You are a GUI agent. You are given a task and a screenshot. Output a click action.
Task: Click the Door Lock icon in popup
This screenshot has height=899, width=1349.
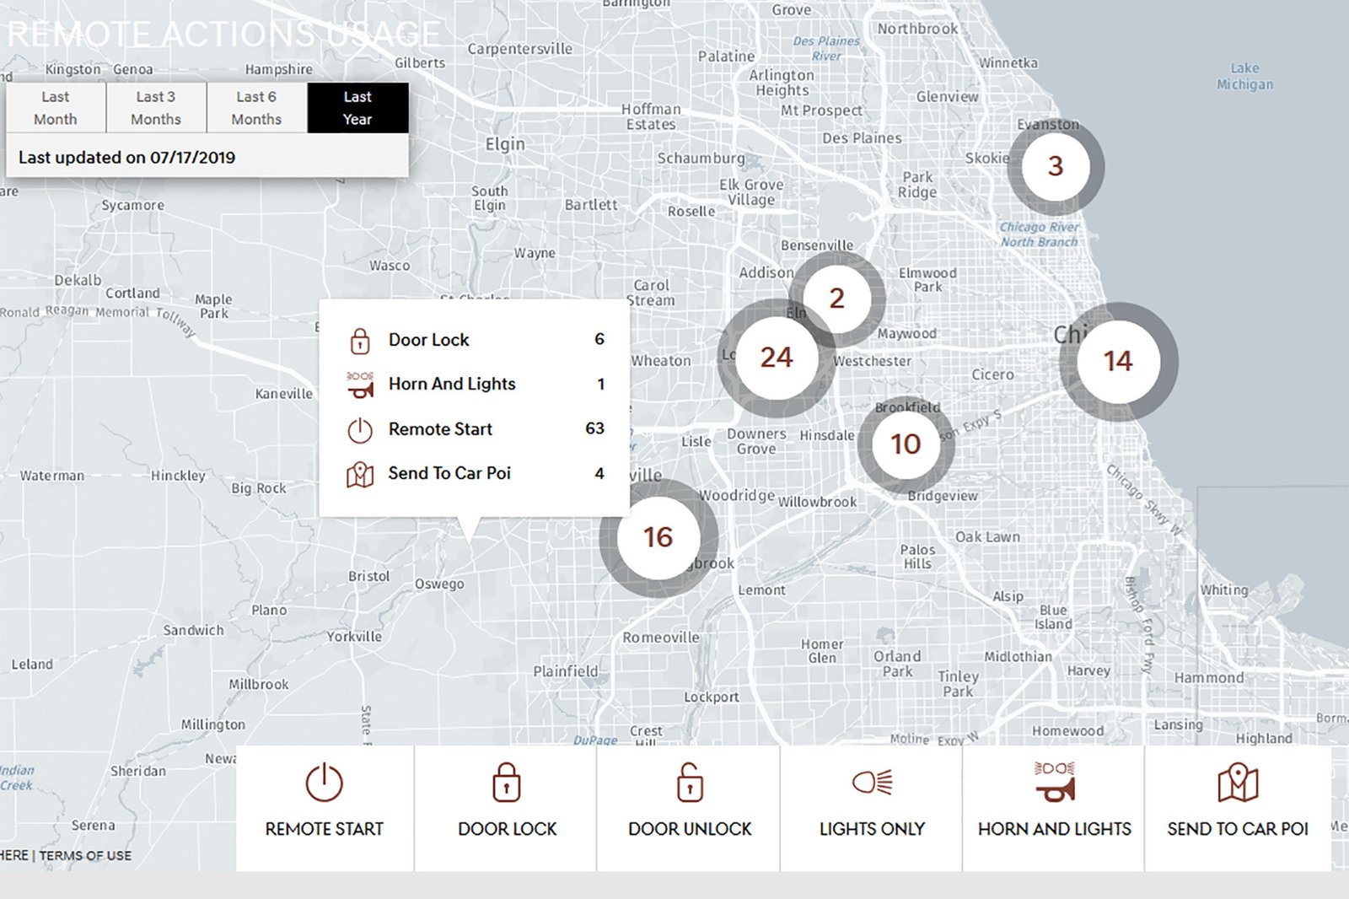point(360,341)
